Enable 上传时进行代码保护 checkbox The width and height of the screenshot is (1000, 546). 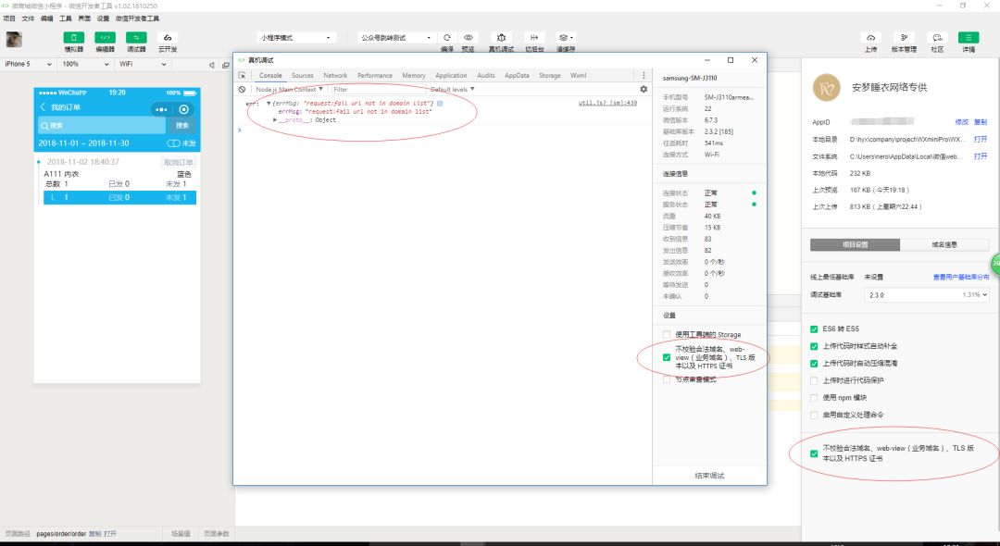[814, 381]
